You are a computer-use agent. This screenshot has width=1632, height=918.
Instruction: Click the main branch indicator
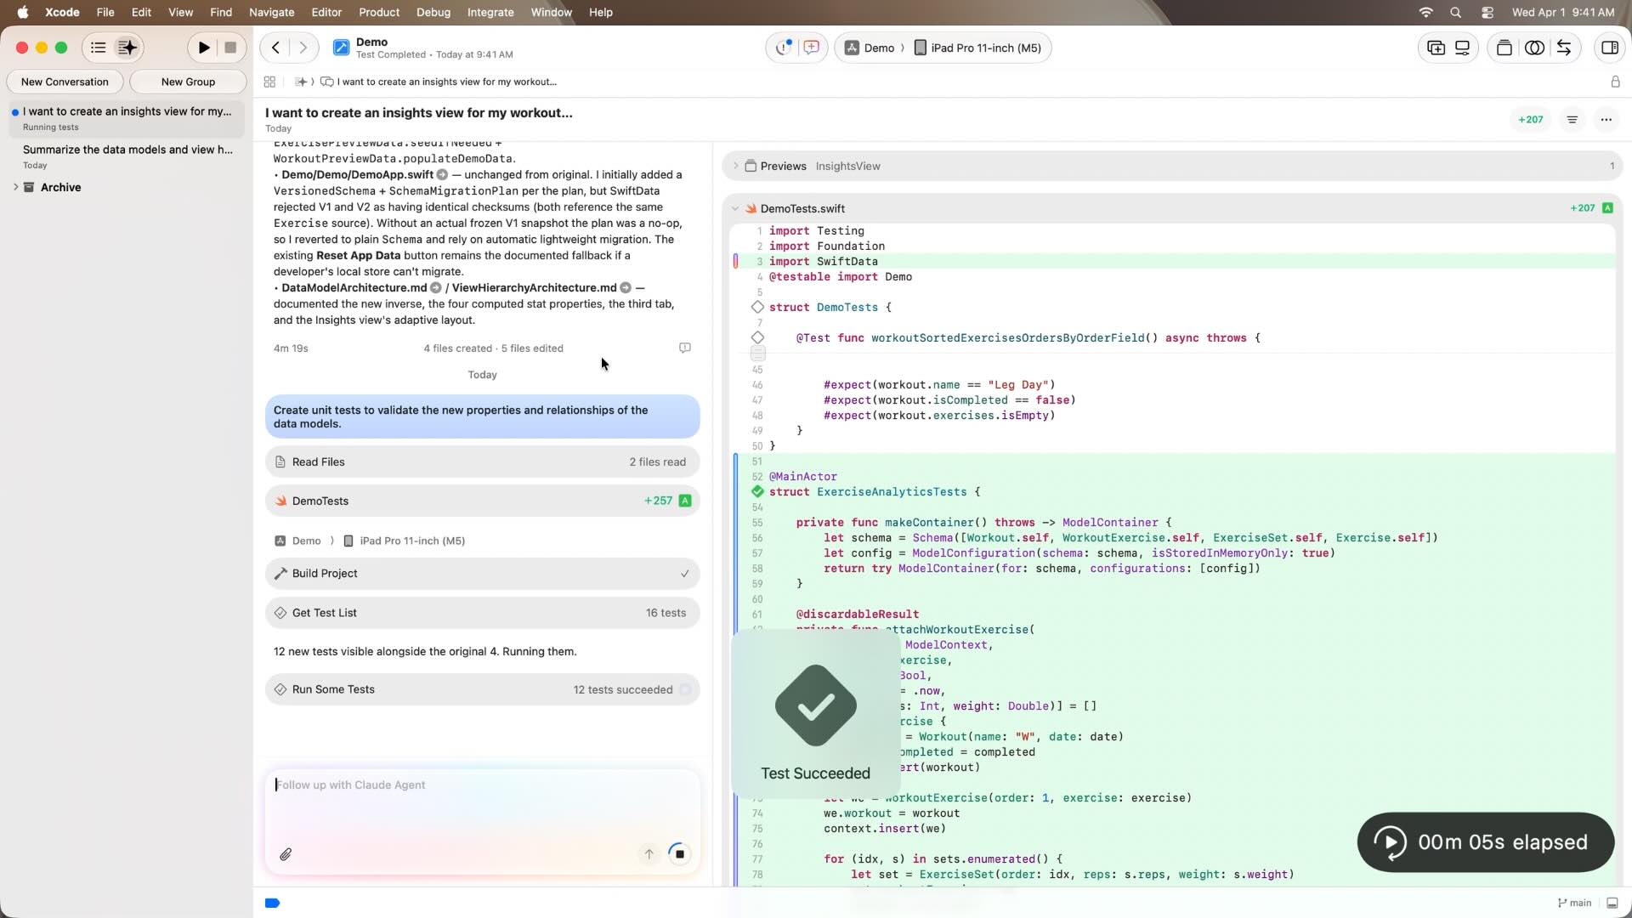pyautogui.click(x=1575, y=903)
